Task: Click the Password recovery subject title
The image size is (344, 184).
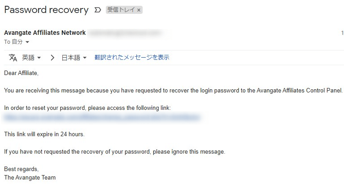Action: pyautogui.click(x=46, y=10)
